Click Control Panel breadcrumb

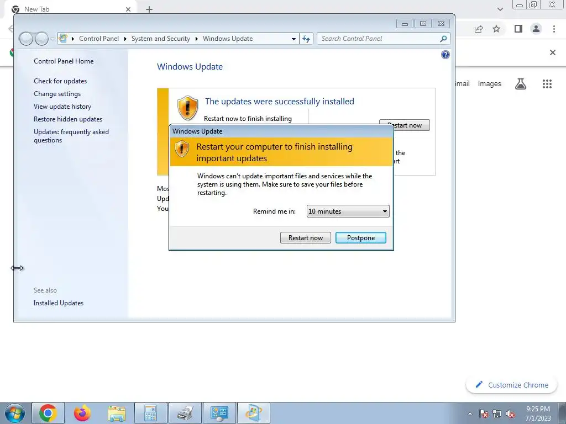point(99,39)
